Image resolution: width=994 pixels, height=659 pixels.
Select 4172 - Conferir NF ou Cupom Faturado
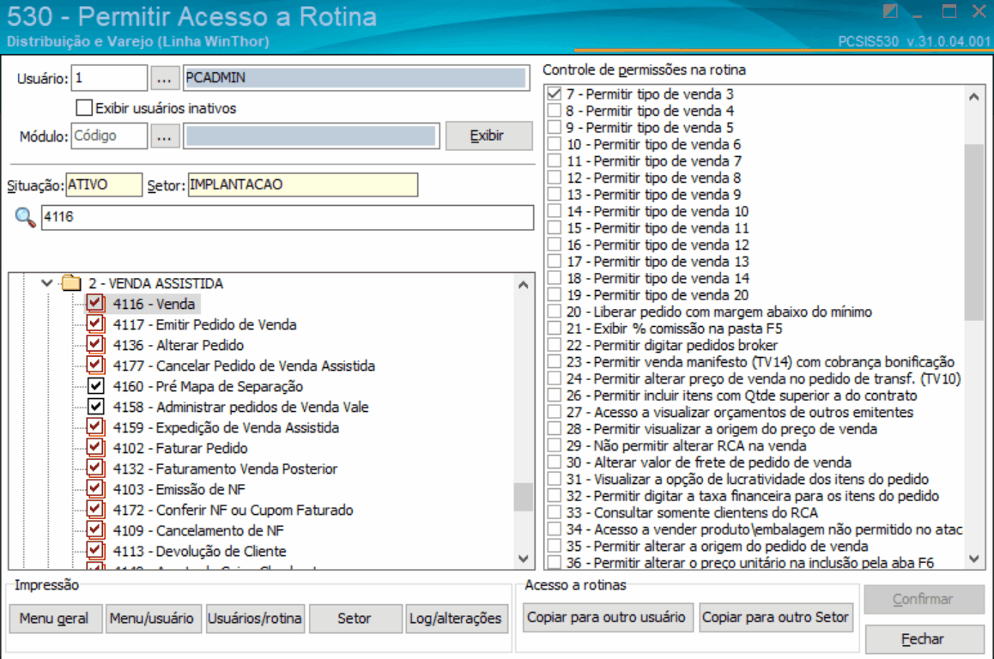[233, 510]
